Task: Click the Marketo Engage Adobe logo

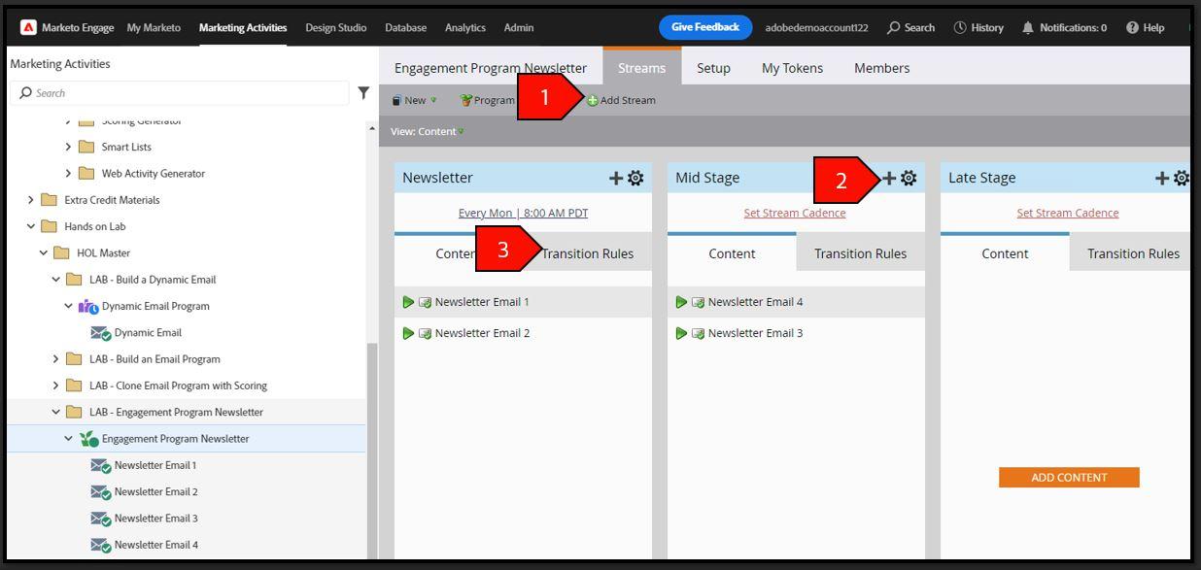Action: click(28, 27)
